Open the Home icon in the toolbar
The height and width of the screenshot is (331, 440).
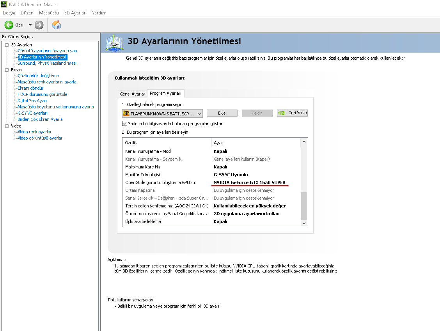[57, 25]
